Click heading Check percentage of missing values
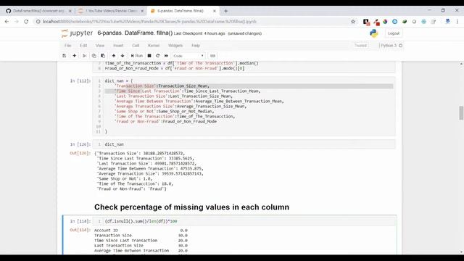Viewport: 464px width, 261px height. coord(191,207)
